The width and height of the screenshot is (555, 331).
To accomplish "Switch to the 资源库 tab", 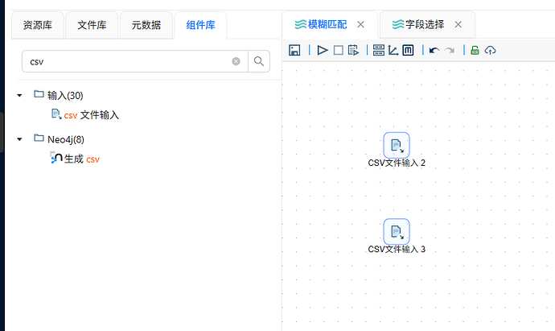I will coord(38,25).
